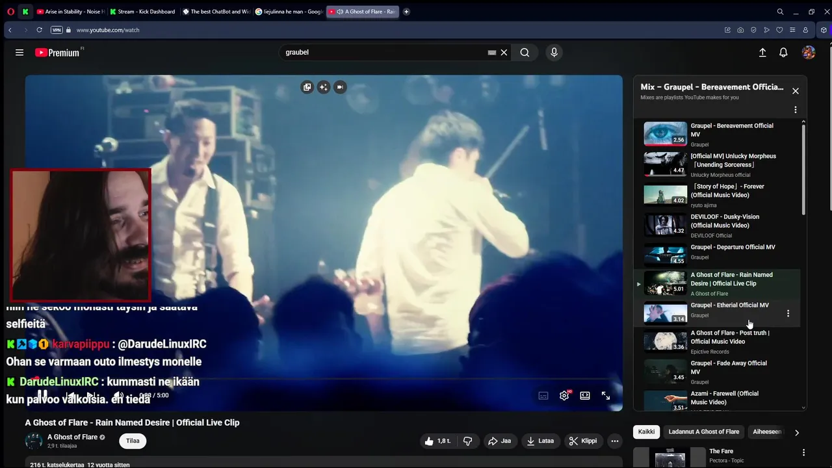
Task: Open Mix playlist three-dot options
Action: click(795, 110)
